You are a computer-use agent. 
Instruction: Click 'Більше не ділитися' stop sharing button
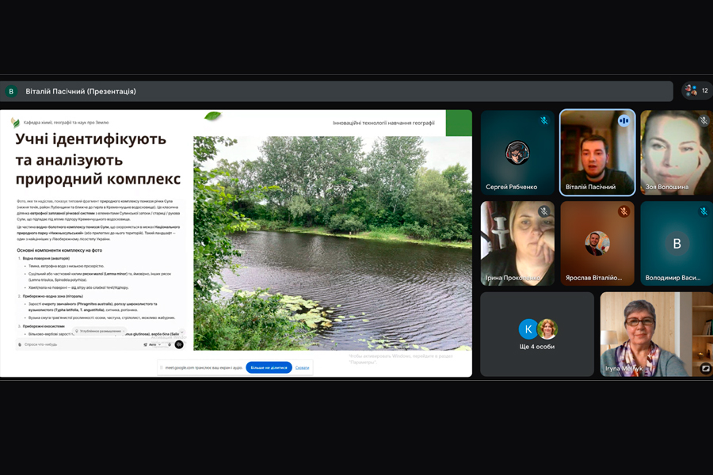pyautogui.click(x=269, y=367)
